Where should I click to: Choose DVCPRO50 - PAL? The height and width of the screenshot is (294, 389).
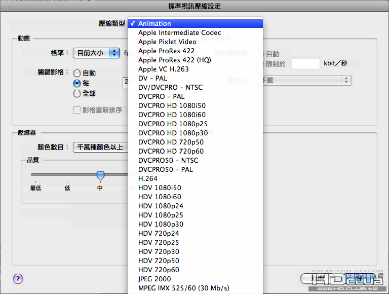click(195, 169)
